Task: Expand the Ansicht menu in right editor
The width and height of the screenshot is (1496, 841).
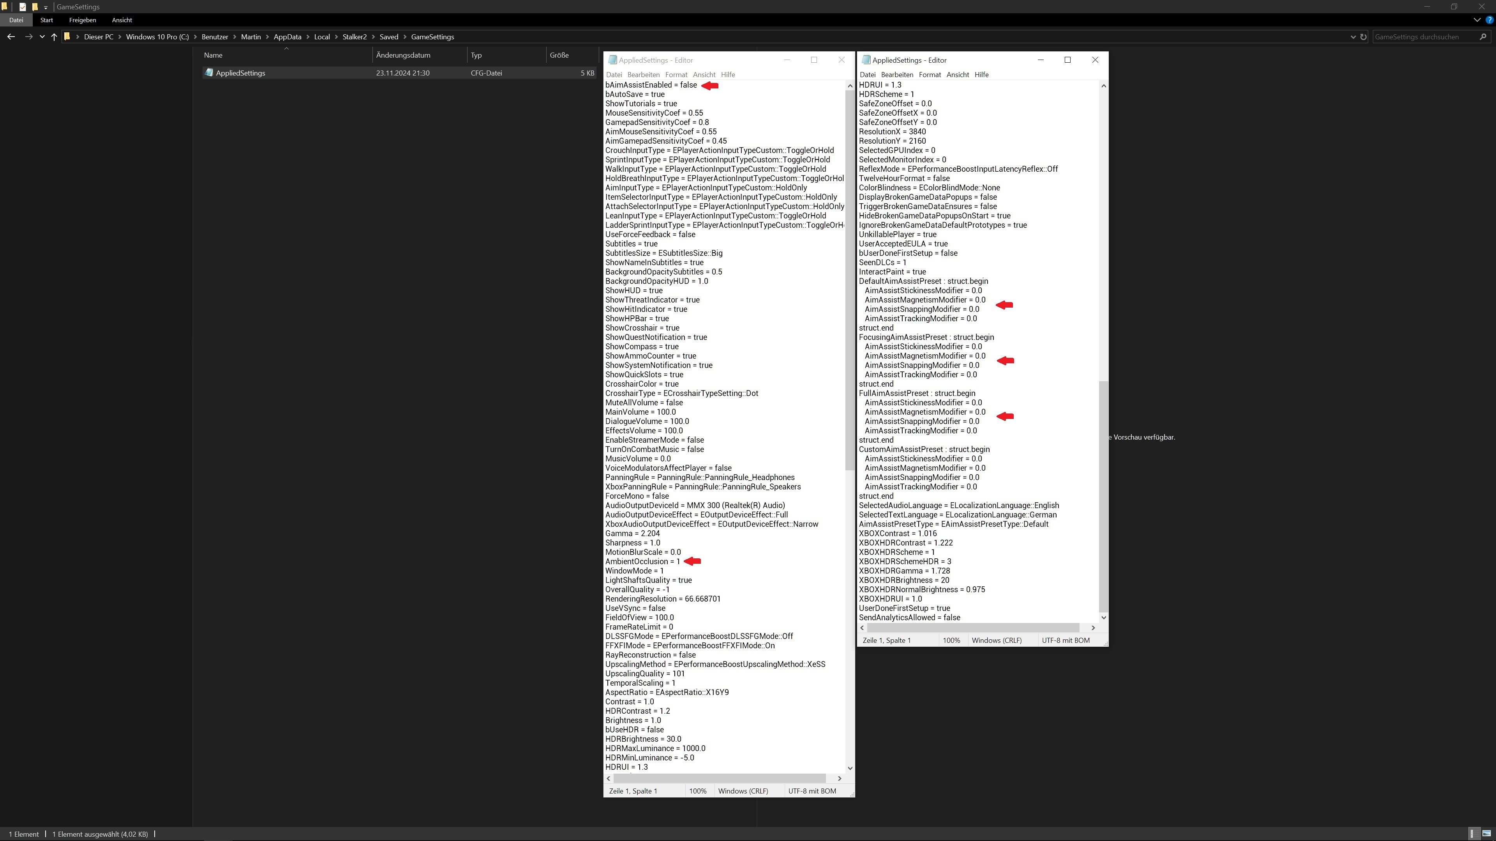Action: (x=956, y=74)
